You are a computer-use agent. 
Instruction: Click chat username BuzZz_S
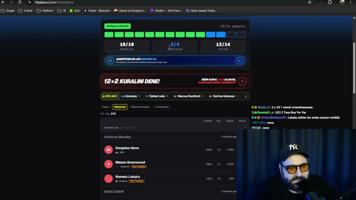(264, 107)
